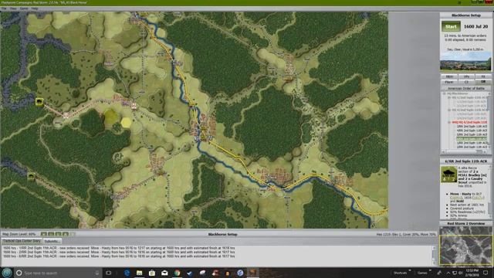Click the Hex elevation and cover status text

[x=406, y=234]
